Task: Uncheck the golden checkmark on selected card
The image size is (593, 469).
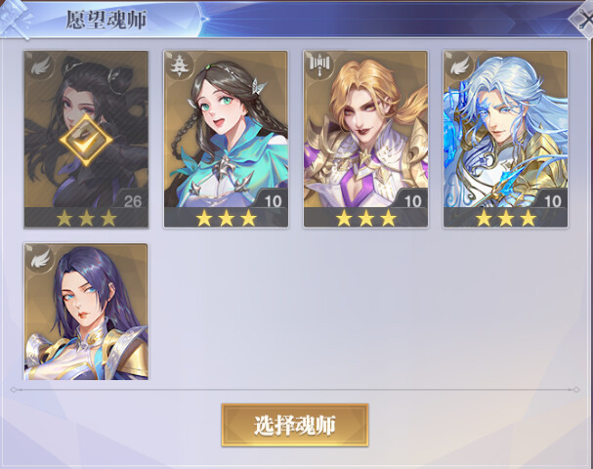Action: (x=86, y=141)
